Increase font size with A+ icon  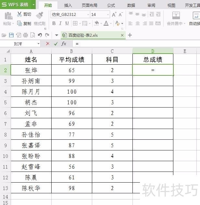114,14
